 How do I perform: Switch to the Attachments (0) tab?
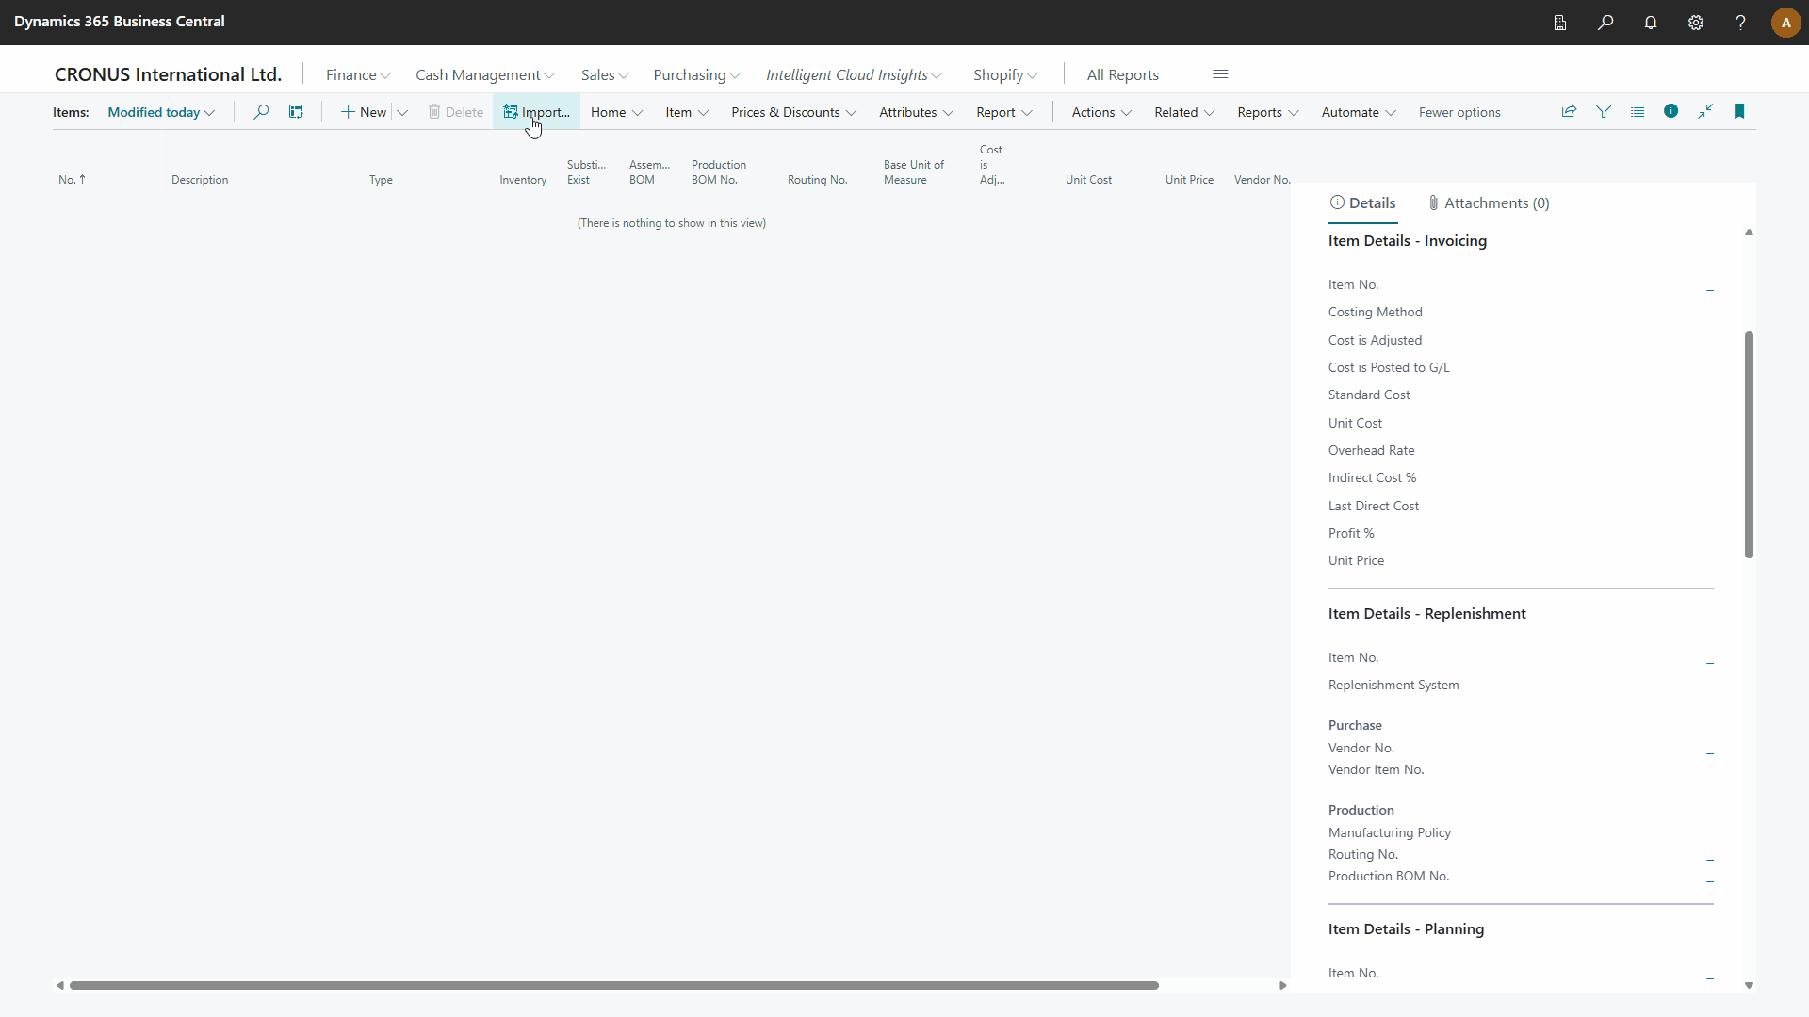click(x=1489, y=203)
